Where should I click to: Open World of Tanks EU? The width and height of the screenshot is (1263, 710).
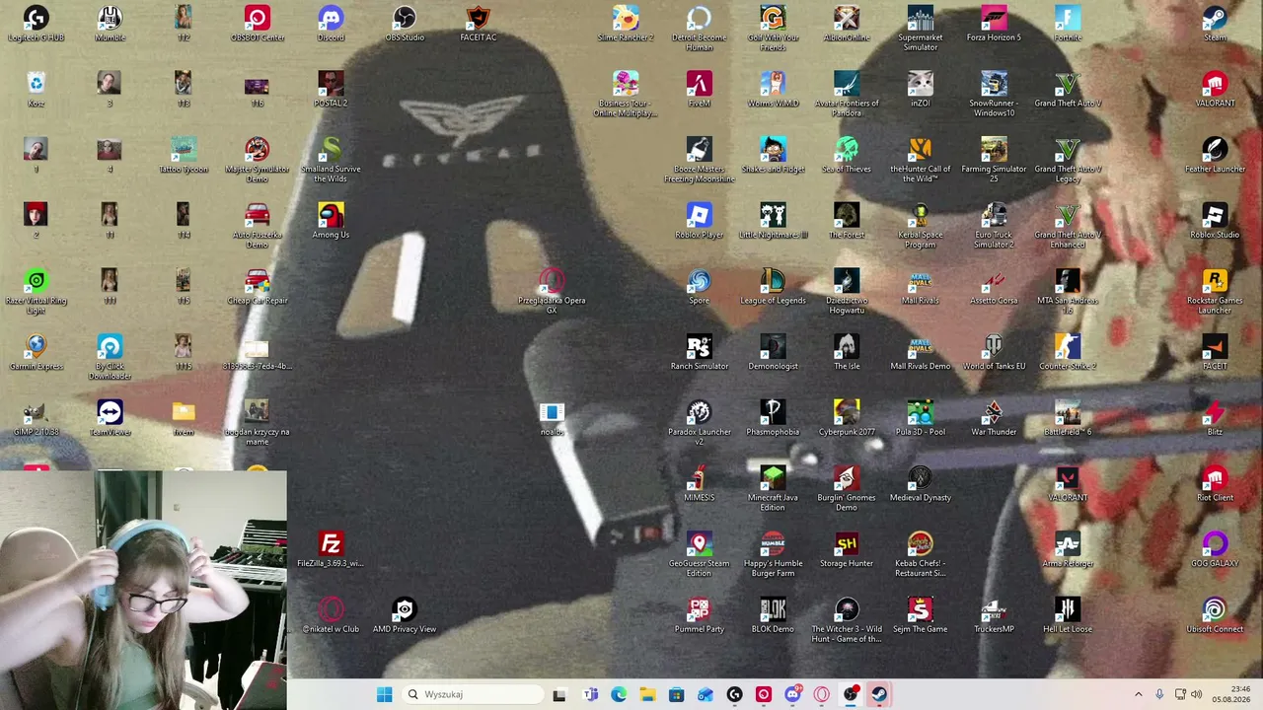994,353
